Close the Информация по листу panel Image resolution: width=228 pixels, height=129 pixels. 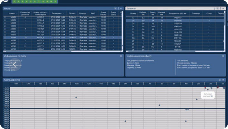point(121,56)
